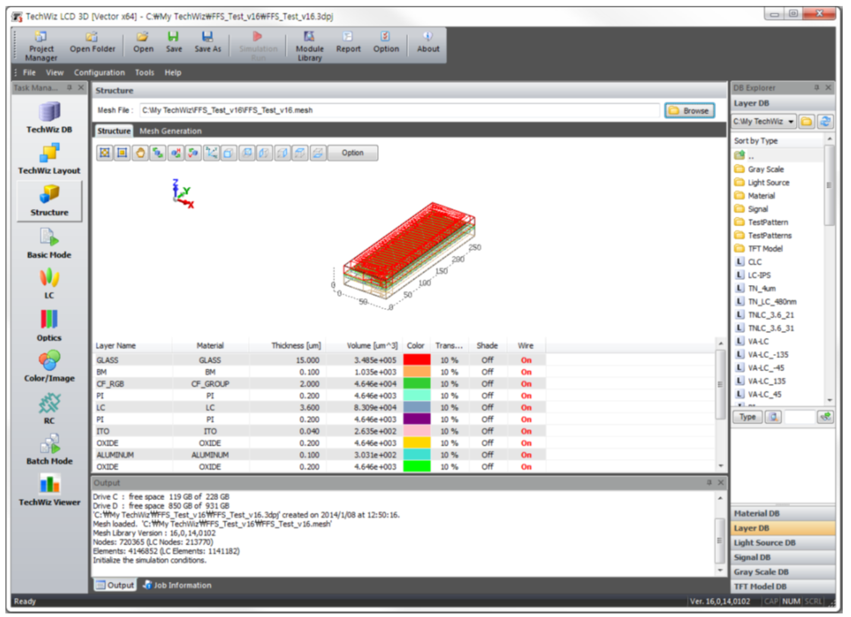Click the yellow color swatch of the first OXIDE layer

416,443
